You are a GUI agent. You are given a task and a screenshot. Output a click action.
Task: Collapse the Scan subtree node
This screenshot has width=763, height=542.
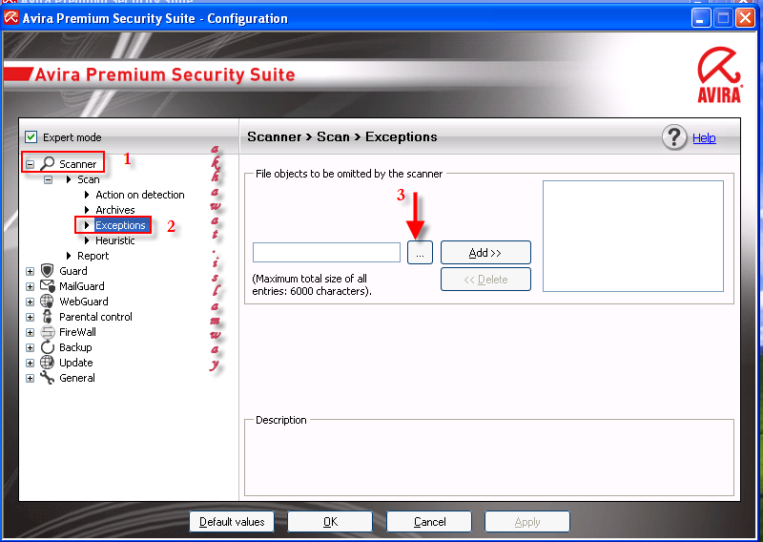[x=49, y=179]
